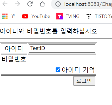112x105 pixels.
Task: Click the YouTube red play icon
Action: click(25, 16)
